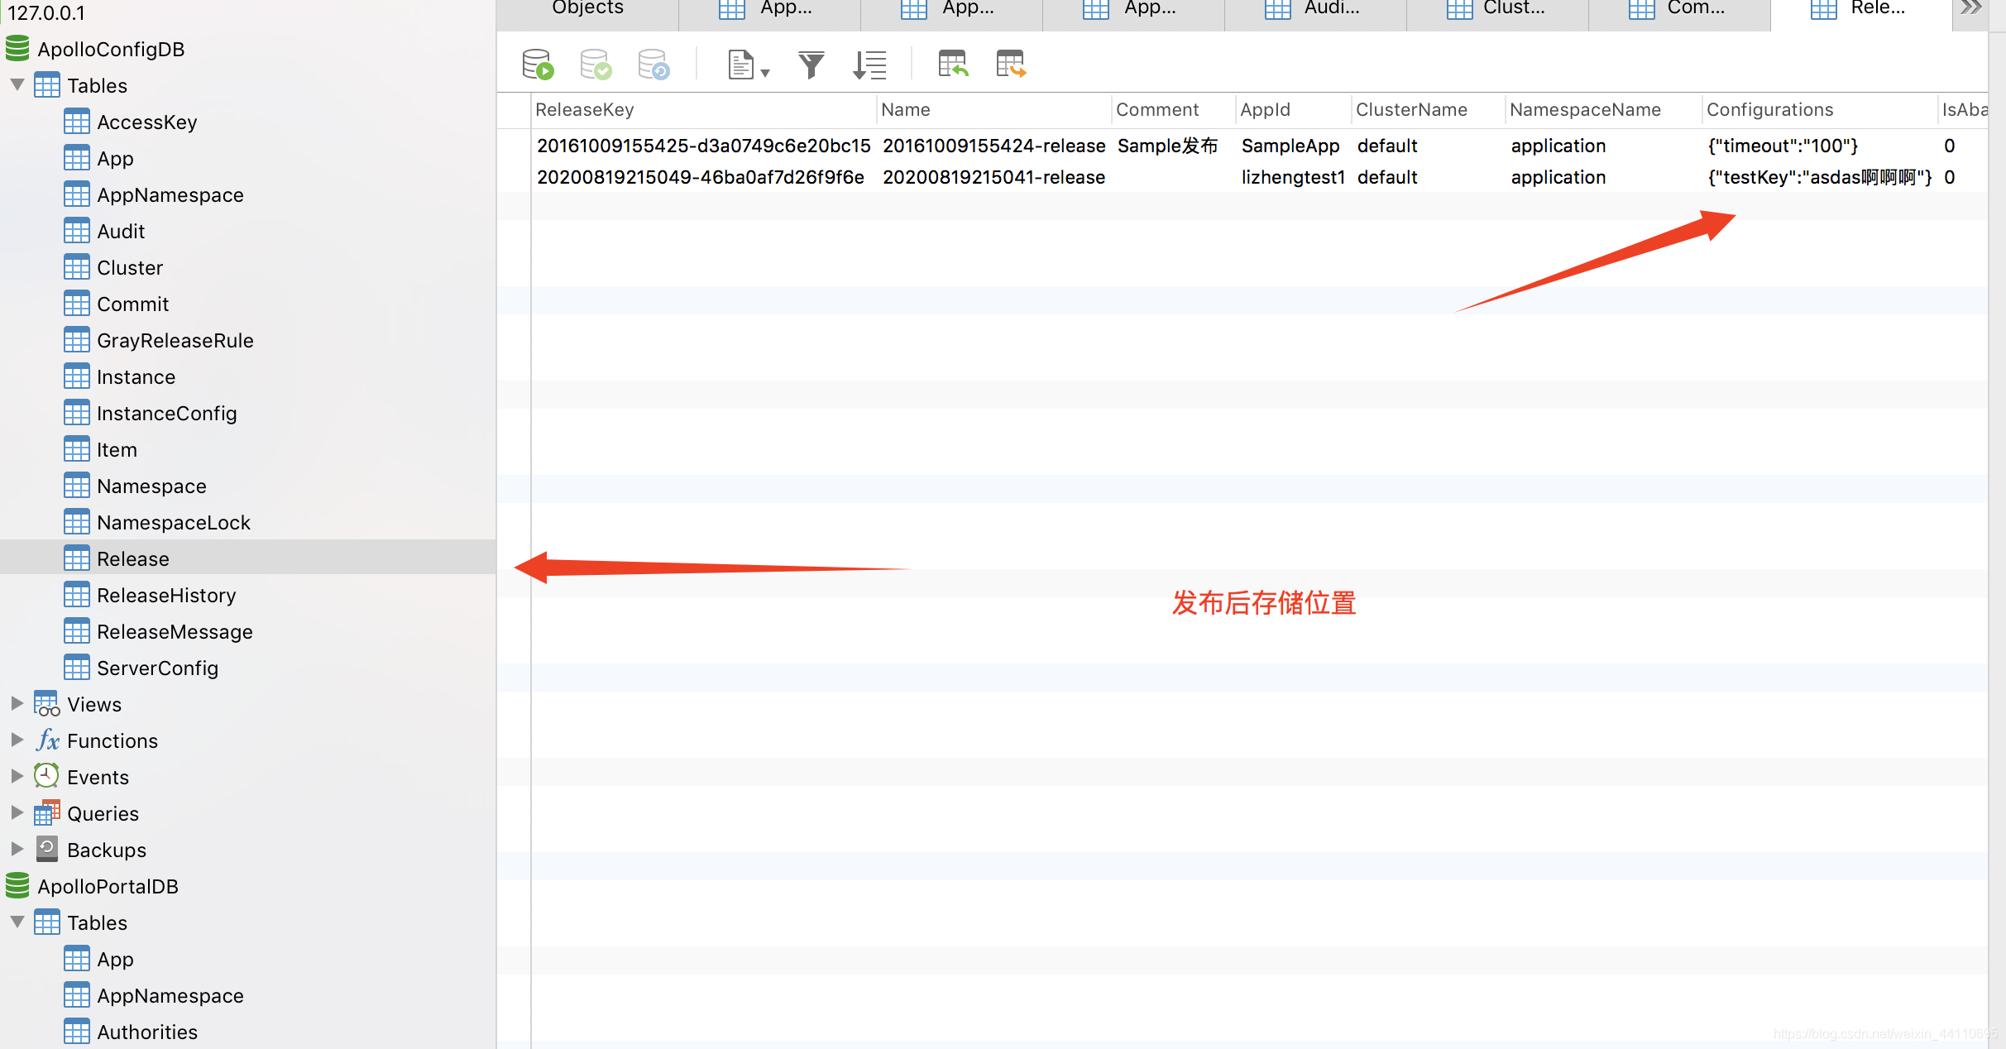Click the Instance table icon

(77, 376)
